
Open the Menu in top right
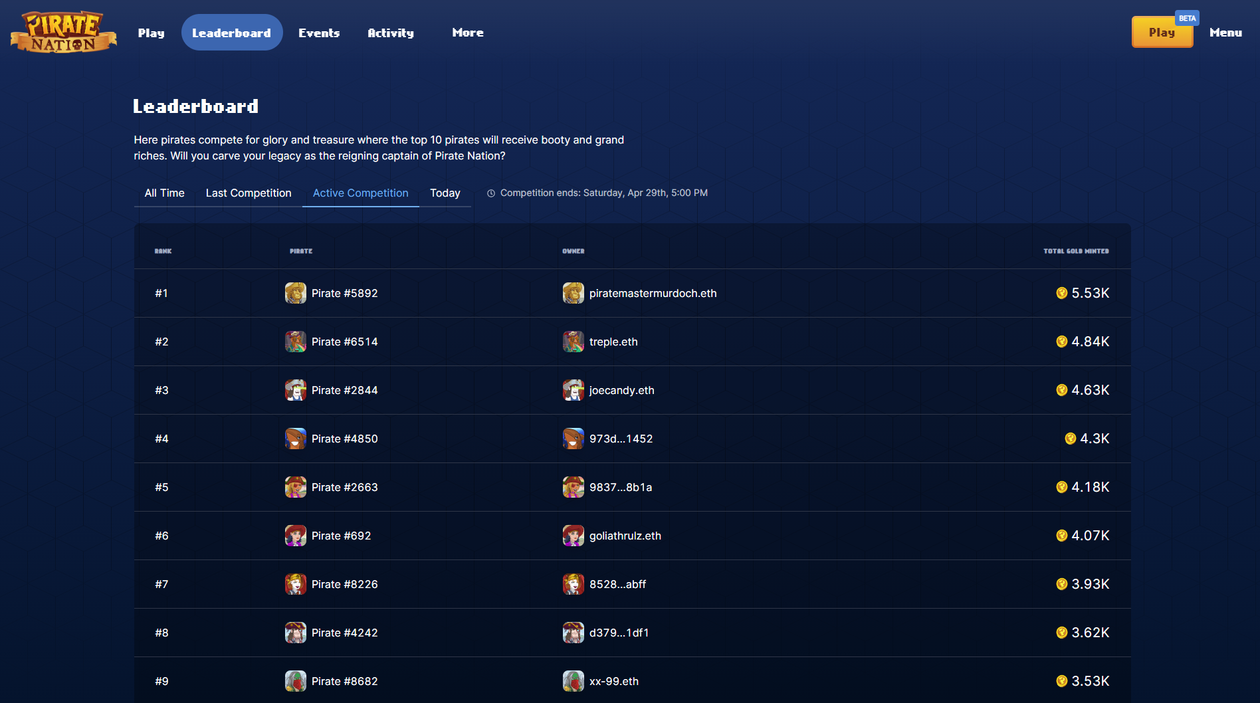point(1225,33)
